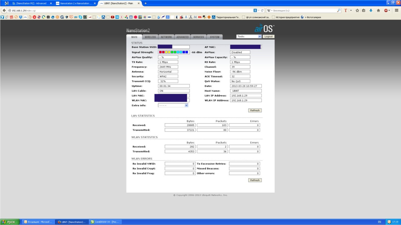Viewport: 401px width, 225px height.
Task: Open the Yandex Я bookmark icon
Action: tap(122, 17)
